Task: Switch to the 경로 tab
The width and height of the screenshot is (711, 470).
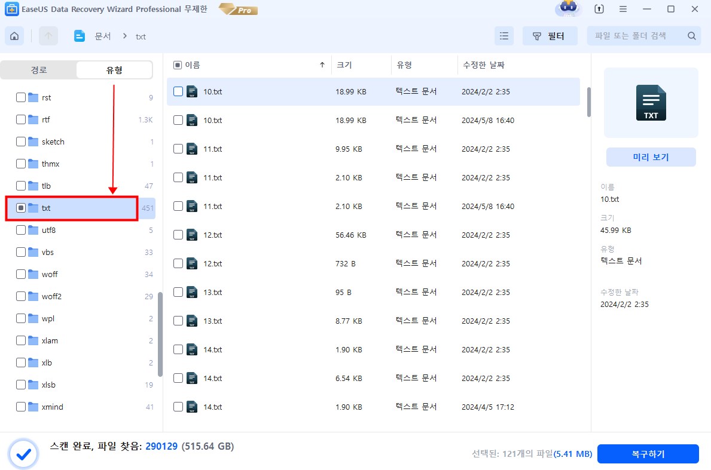Action: [39, 70]
